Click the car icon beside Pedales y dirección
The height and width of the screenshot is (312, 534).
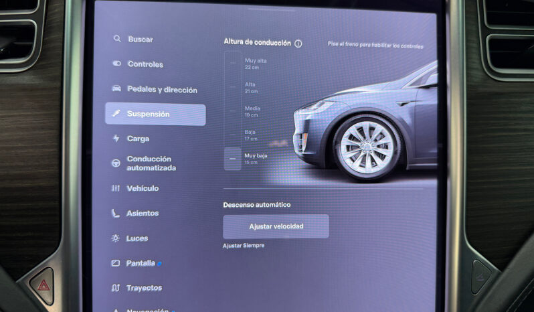[116, 88]
